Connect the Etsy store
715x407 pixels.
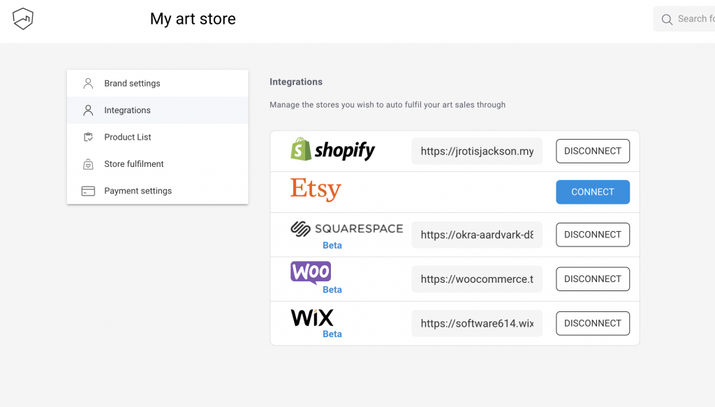[x=593, y=192]
